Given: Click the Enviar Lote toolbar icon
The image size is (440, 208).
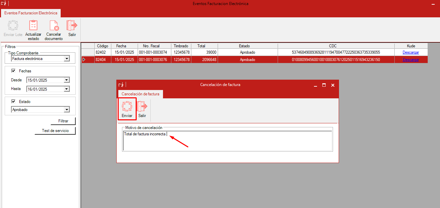Looking at the screenshot, I should 13,26.
